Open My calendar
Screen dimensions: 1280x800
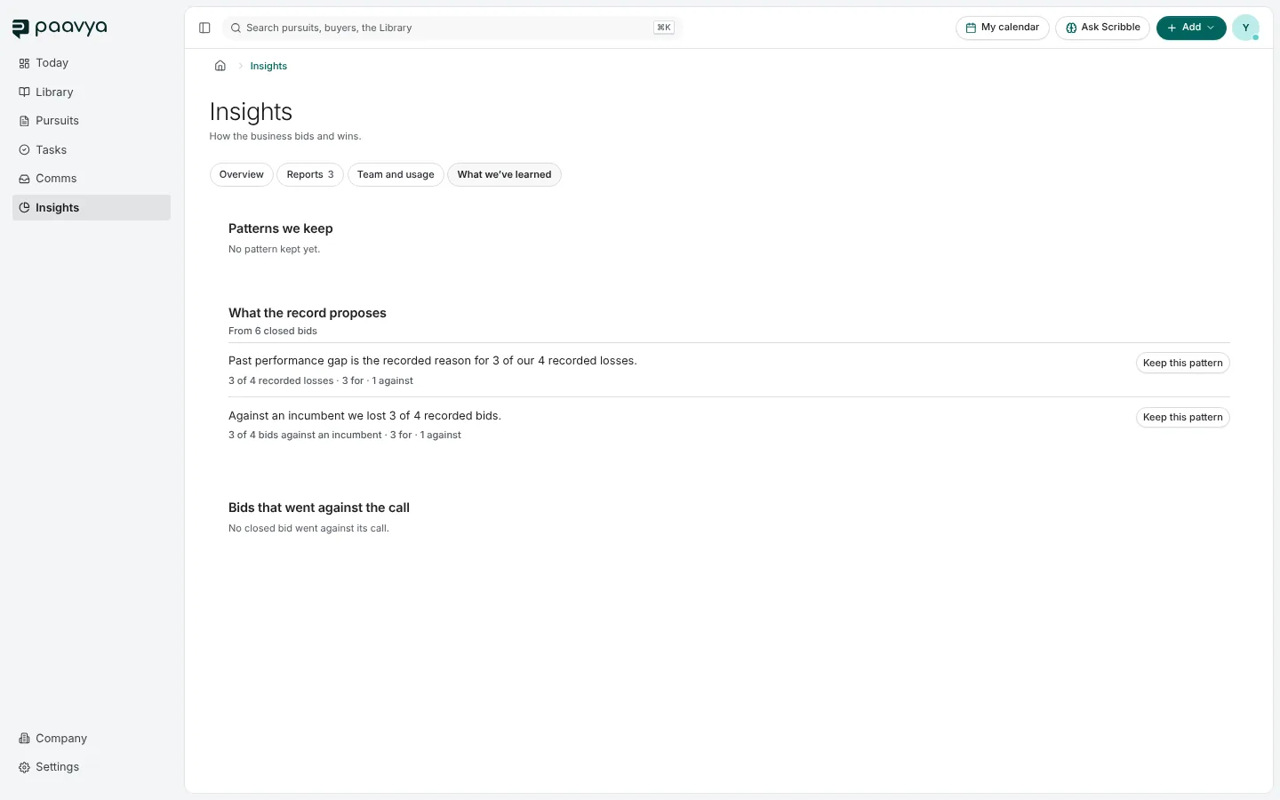[1003, 28]
